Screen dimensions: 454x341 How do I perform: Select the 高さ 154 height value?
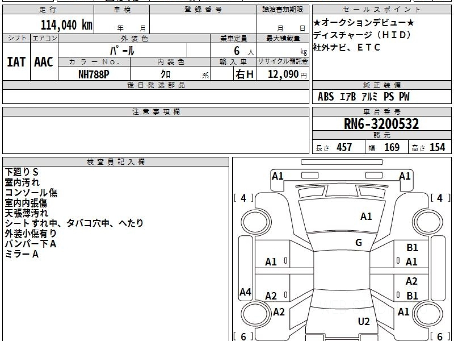tap(429, 147)
